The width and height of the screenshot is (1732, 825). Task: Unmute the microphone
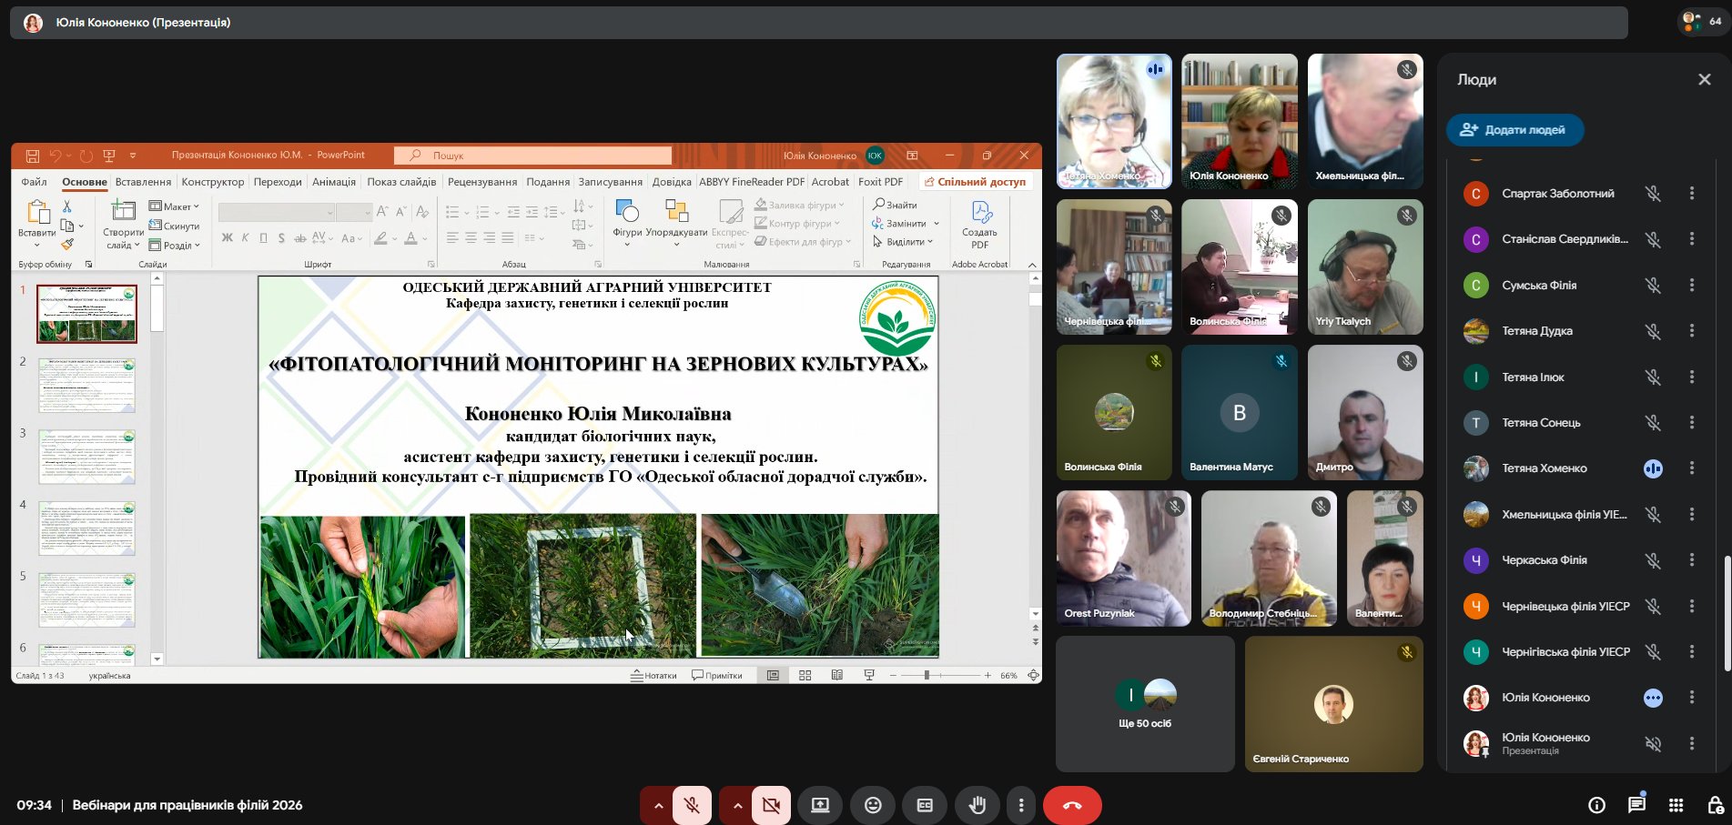pos(692,805)
